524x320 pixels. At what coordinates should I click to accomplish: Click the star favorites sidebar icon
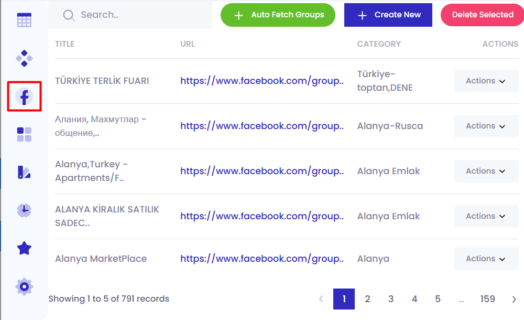click(24, 249)
